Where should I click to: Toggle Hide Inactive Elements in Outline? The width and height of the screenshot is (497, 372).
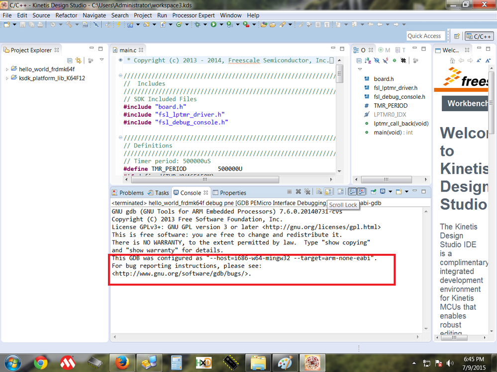(403, 61)
